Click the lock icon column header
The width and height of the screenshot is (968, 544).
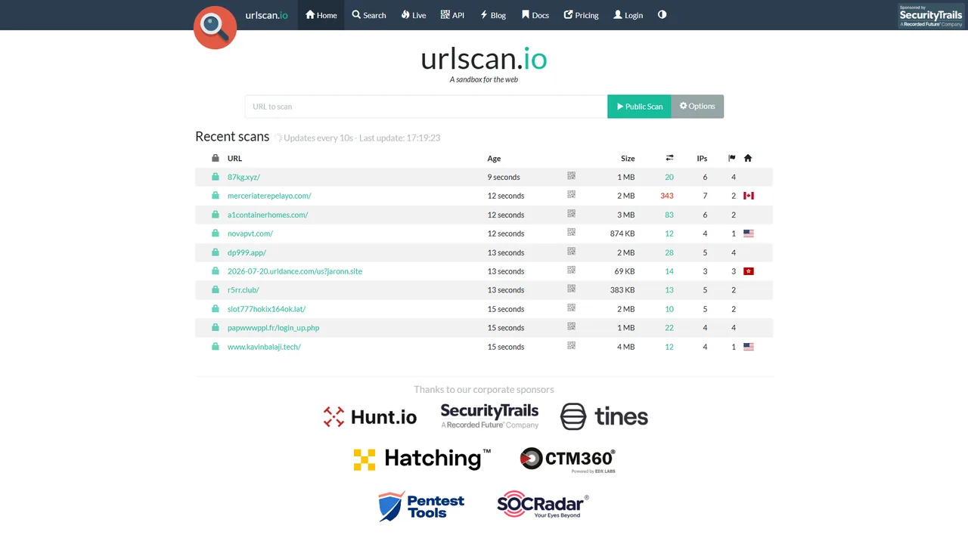(216, 158)
